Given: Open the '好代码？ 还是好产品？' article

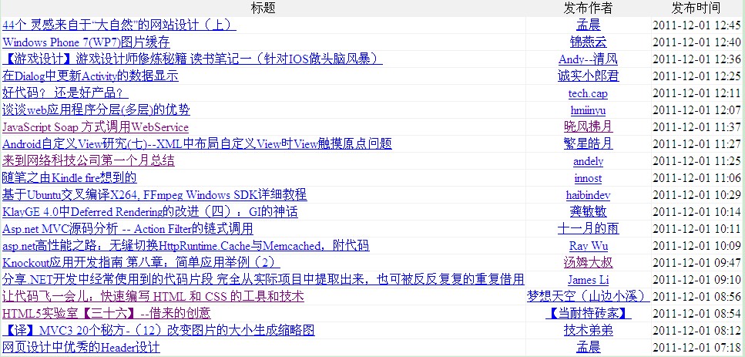Looking at the screenshot, I should [59, 93].
